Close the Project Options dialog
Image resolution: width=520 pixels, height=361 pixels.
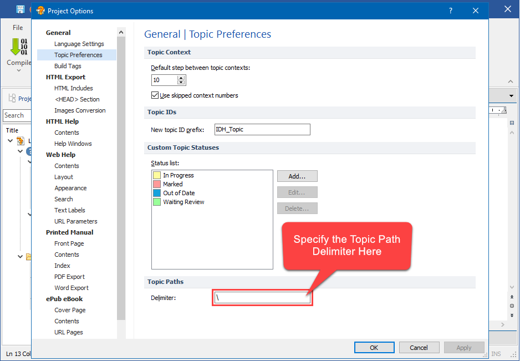coord(476,11)
